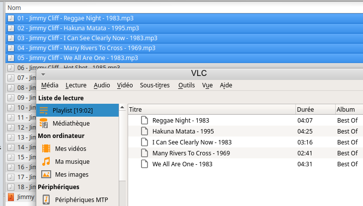363x206 pixels.
Task: Click the 04:07 duration cell
Action: pos(305,120)
